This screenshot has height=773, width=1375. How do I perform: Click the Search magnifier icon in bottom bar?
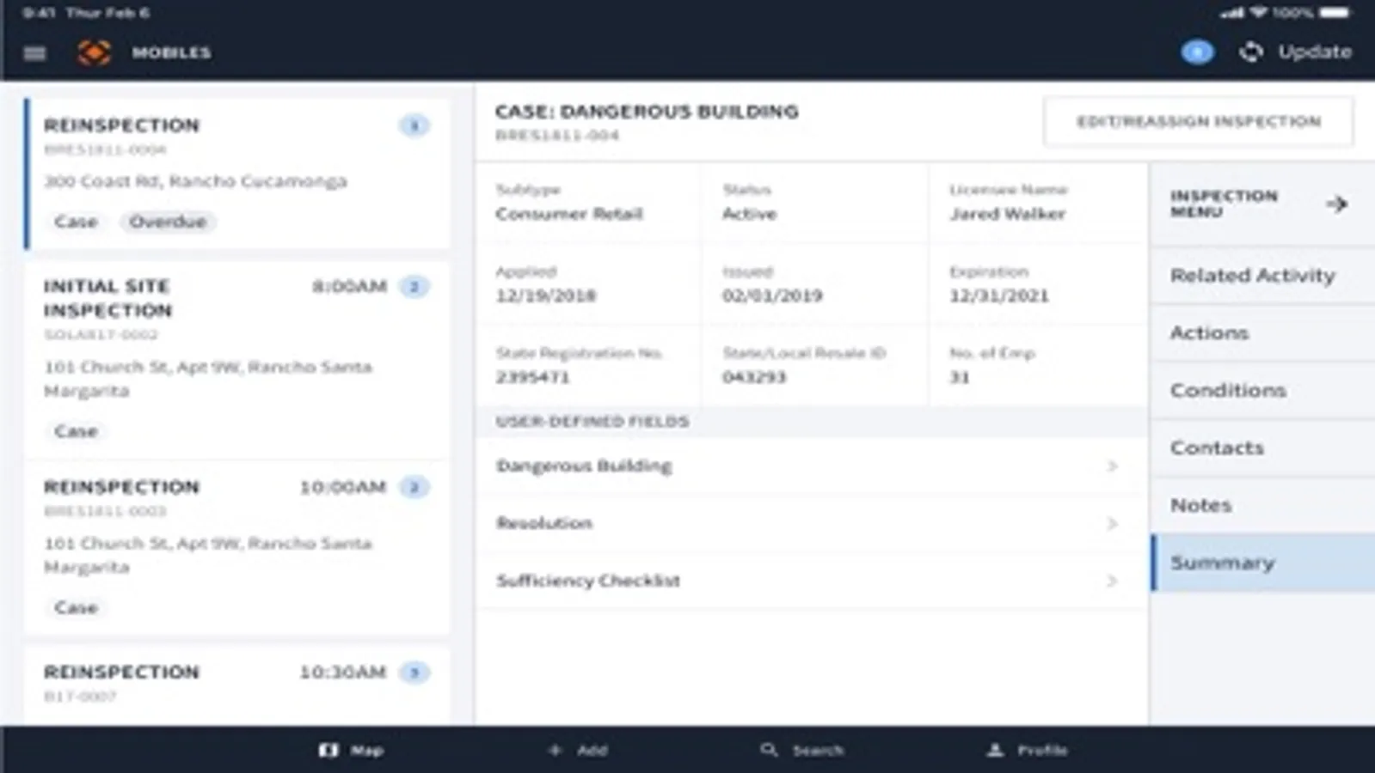769,751
